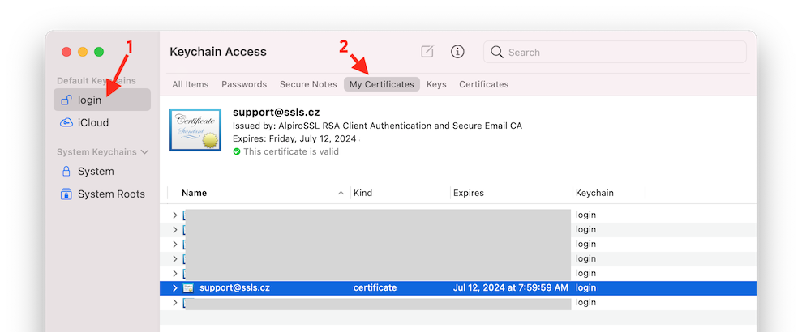Switch to the My Certificates tab

tap(381, 84)
